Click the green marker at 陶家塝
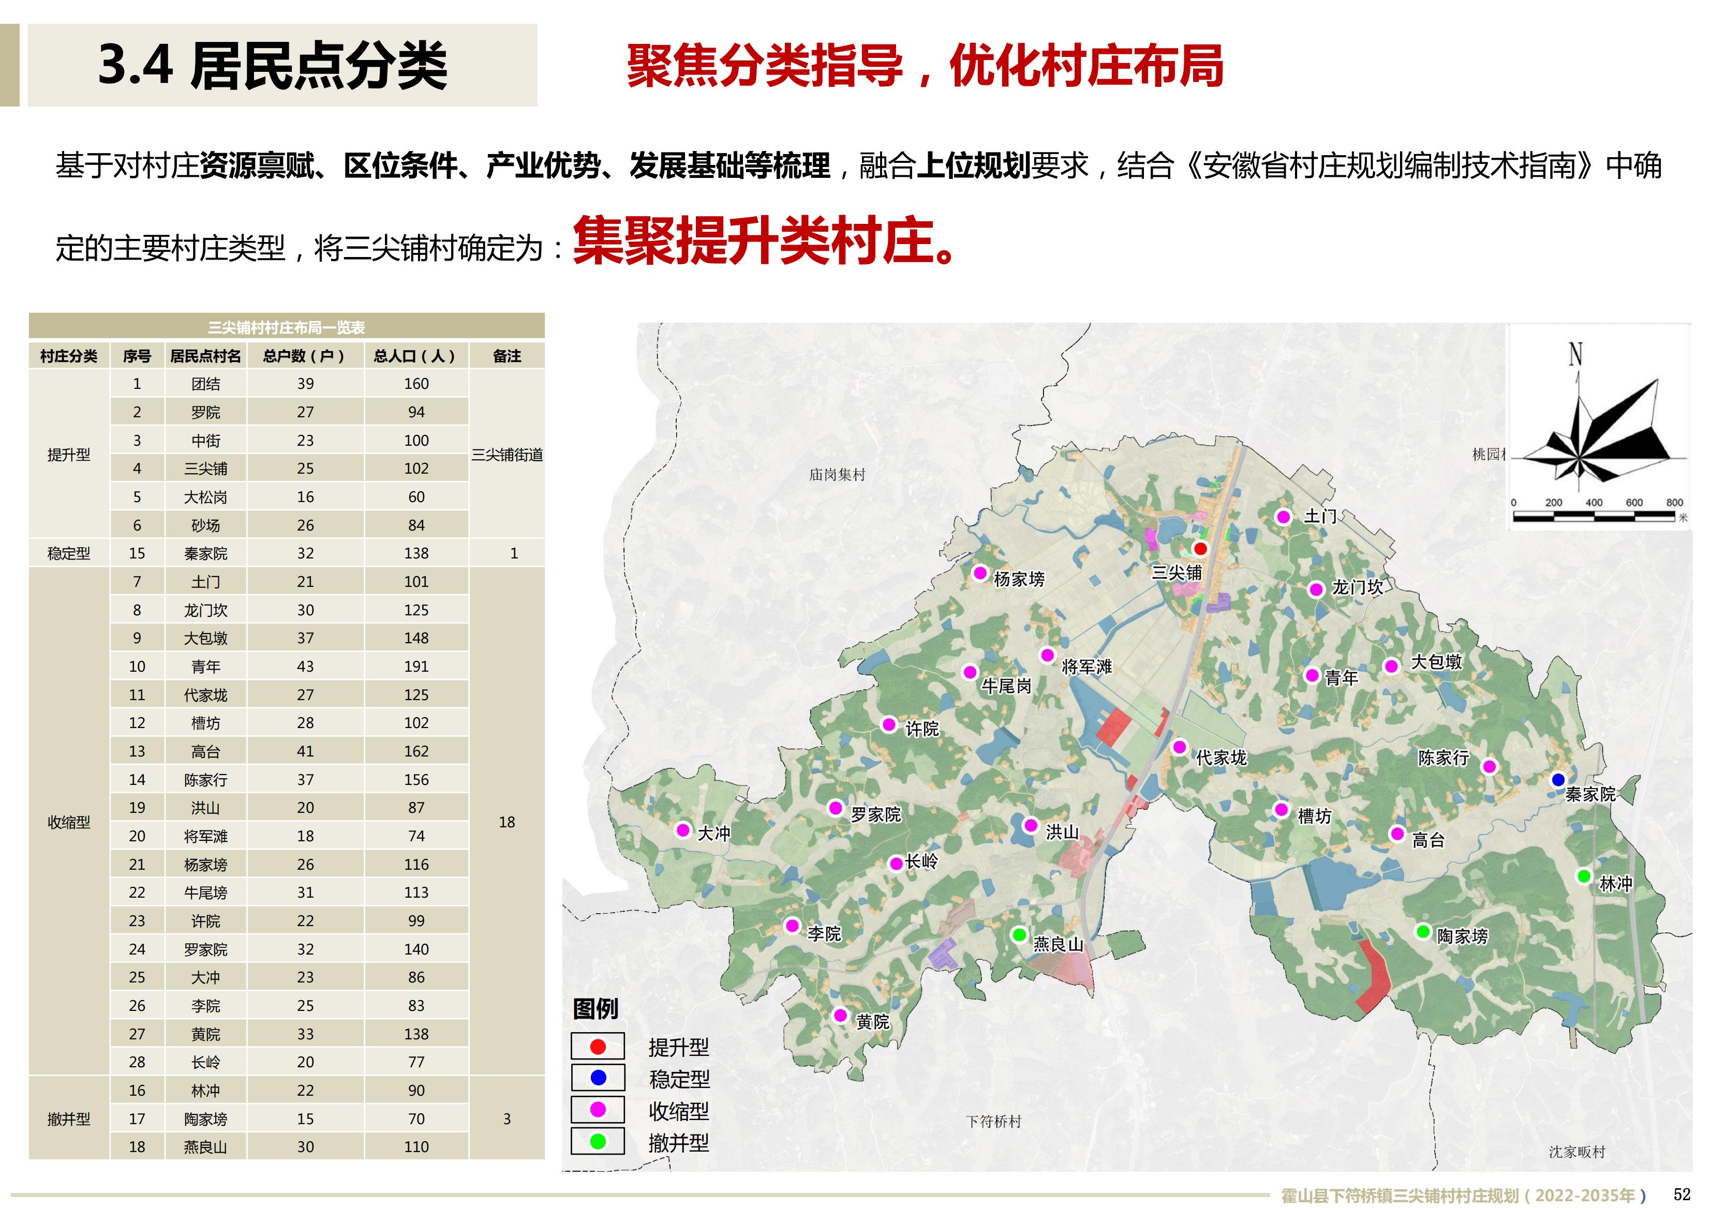The width and height of the screenshot is (1712, 1210). click(x=1423, y=931)
